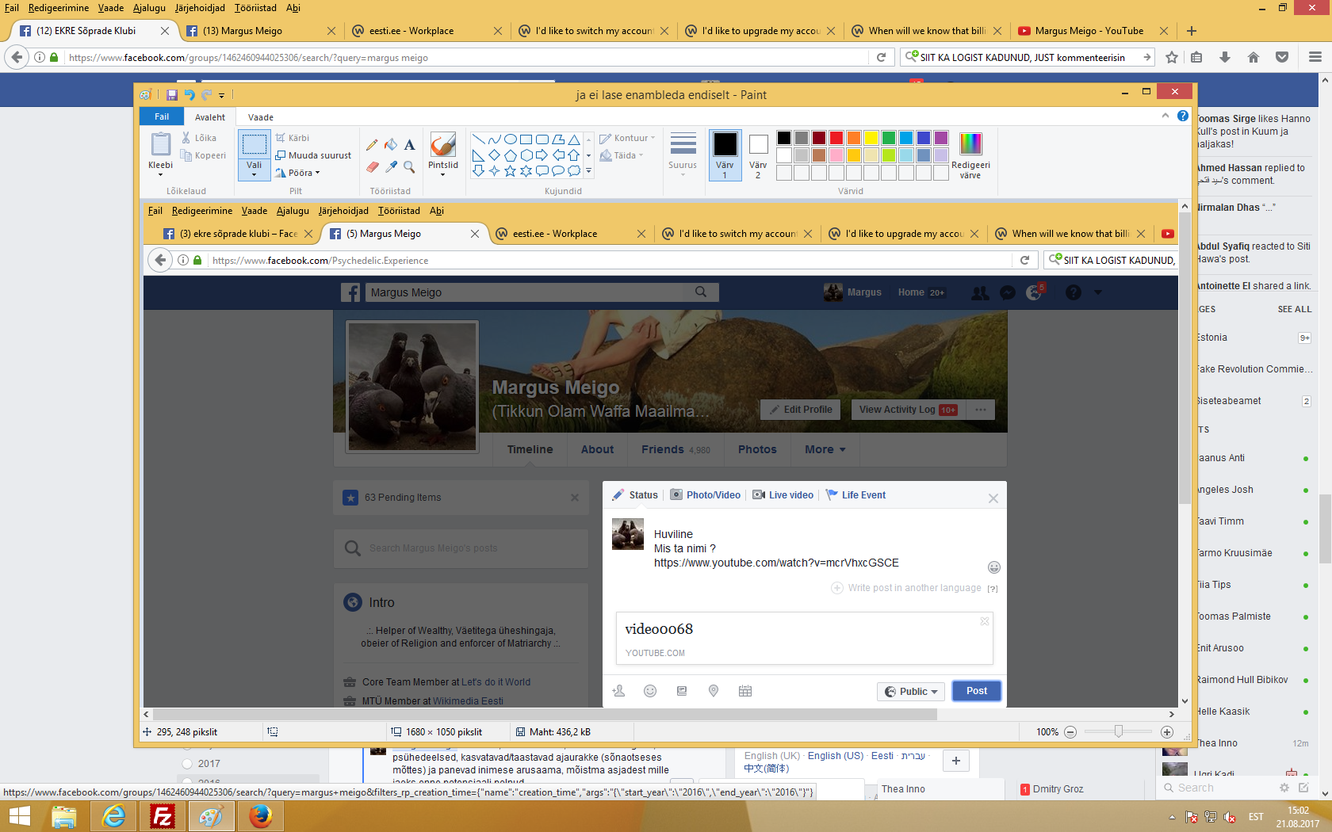Launch FileZilla from the taskbar
1332x832 pixels.
pos(163,816)
